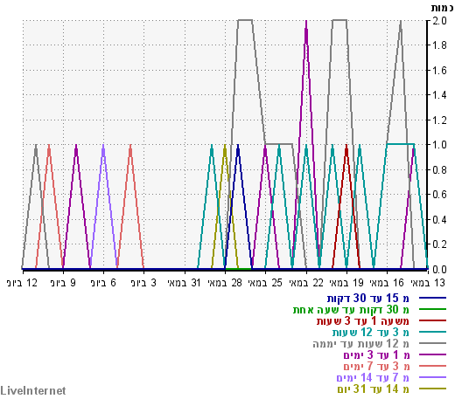The height and width of the screenshot is (399, 455).
Task: Click the y-axis value 1.4
Action: click(x=439, y=95)
